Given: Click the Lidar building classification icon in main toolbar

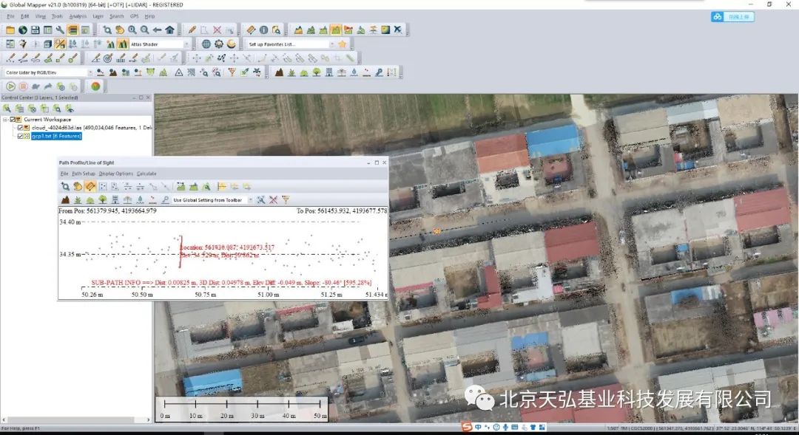Looking at the screenshot, I should (x=329, y=73).
